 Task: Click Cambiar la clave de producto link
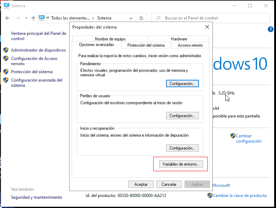pyautogui.click(x=240, y=195)
